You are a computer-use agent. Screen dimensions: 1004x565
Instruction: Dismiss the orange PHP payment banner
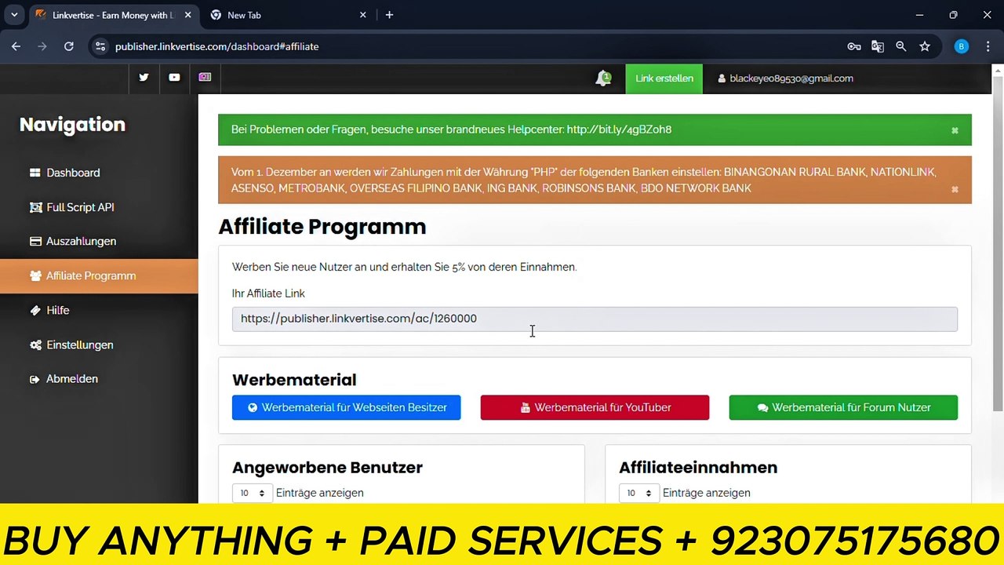[x=955, y=189]
